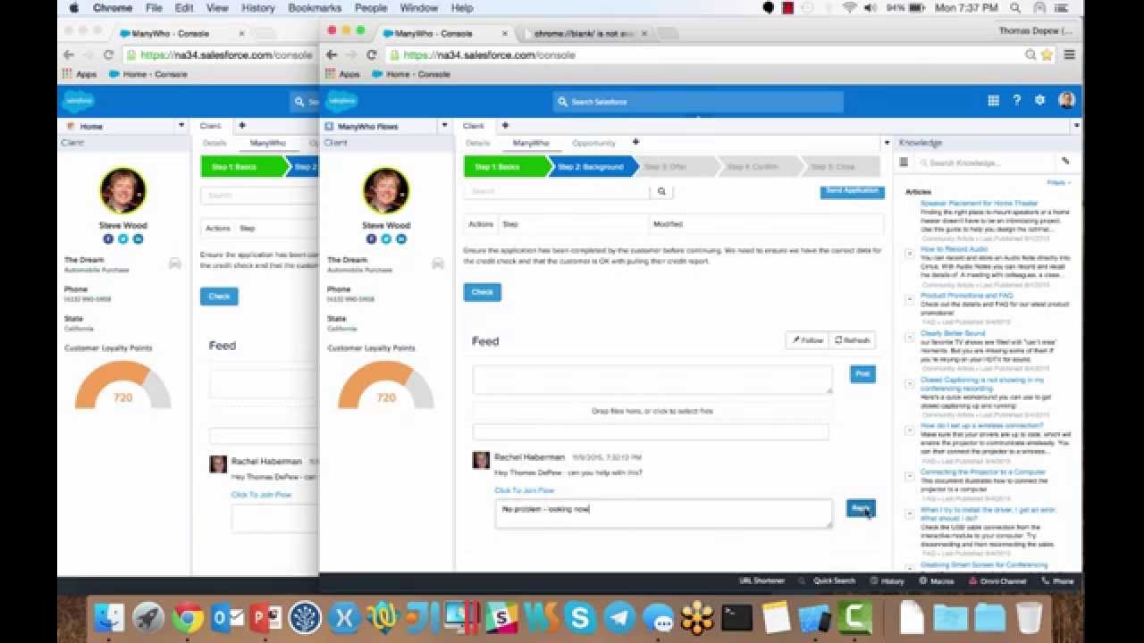Open the People menu in the macOS menu bar
This screenshot has height=643, width=1144.
[x=370, y=8]
